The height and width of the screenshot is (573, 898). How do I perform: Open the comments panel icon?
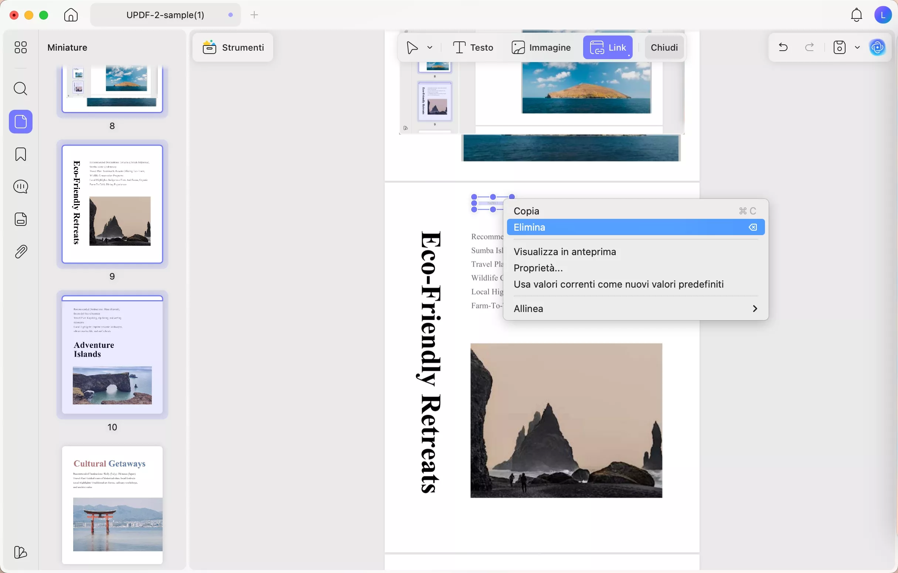click(x=21, y=187)
